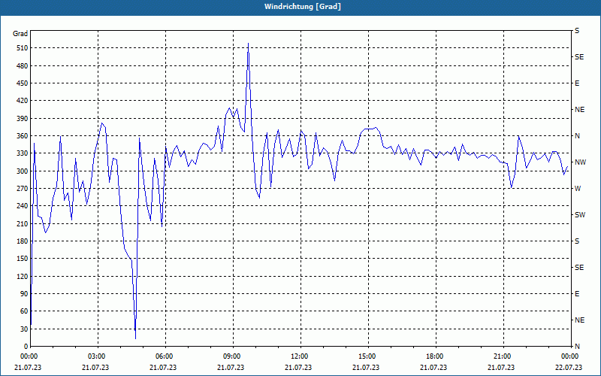Choose the 21:00 time label
The width and height of the screenshot is (601, 376).
501,356
